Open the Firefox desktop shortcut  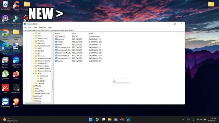(x=16, y=75)
